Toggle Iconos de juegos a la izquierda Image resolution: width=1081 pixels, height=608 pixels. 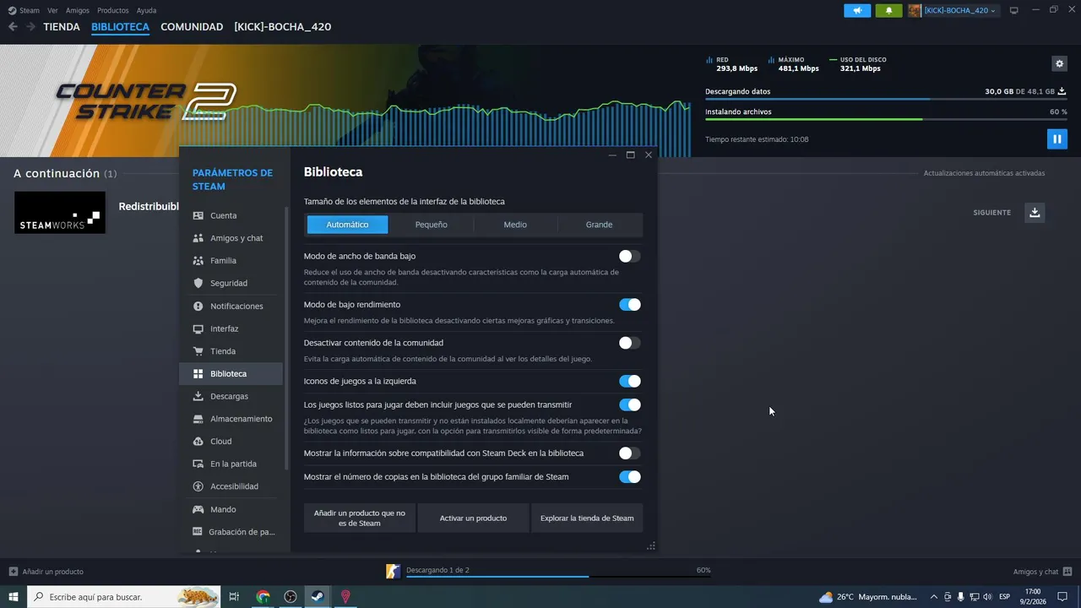coord(629,381)
